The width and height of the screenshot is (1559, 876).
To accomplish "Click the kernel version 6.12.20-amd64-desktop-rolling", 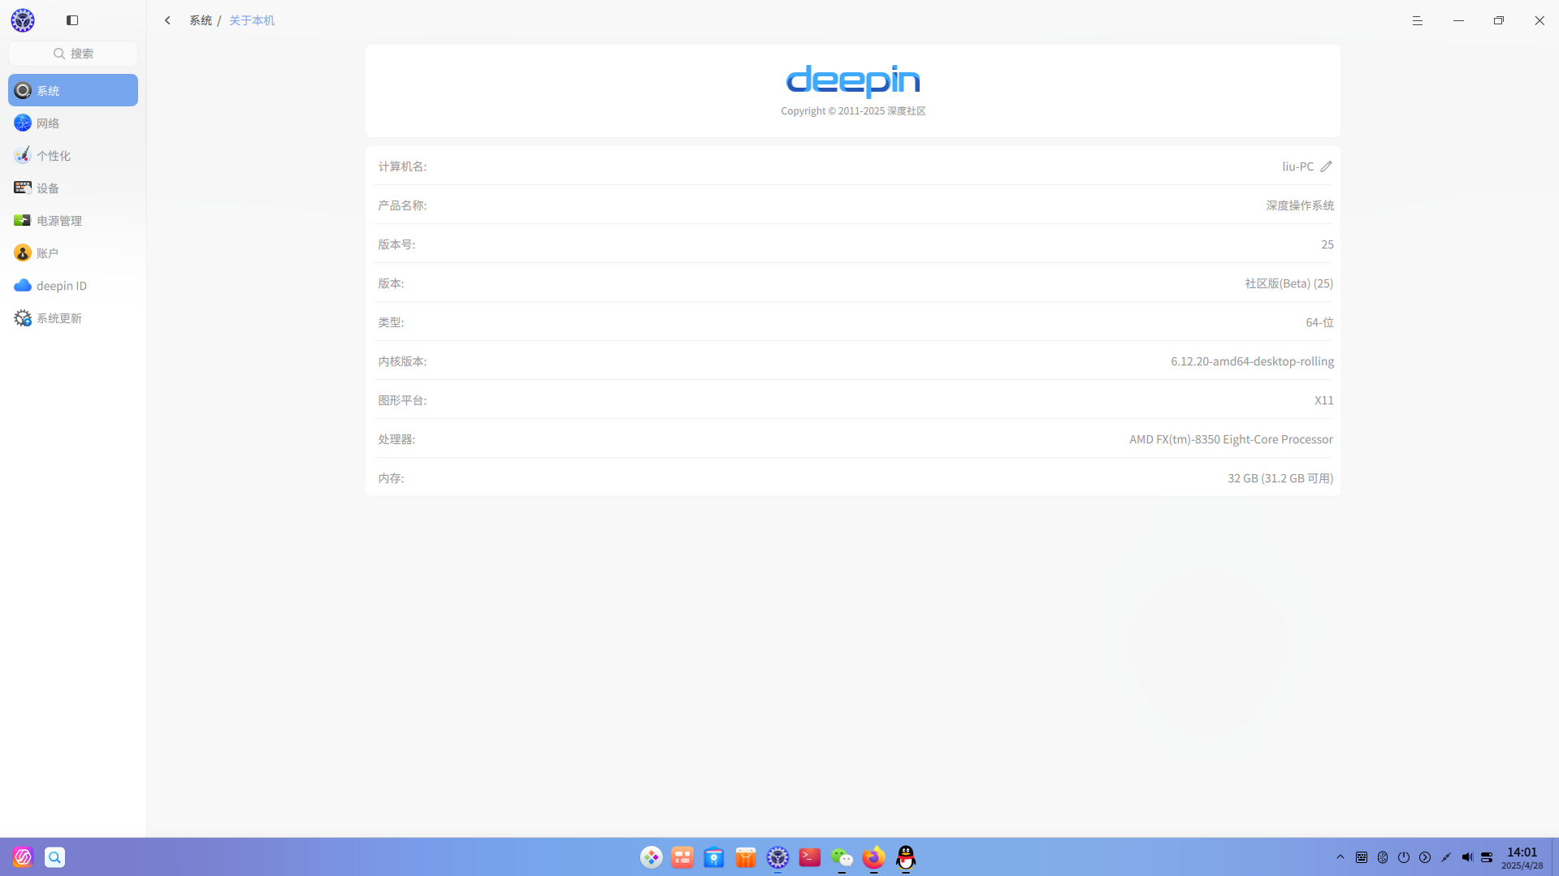I will (1252, 361).
